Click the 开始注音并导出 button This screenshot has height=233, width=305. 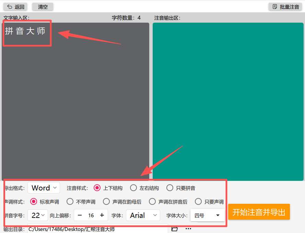point(259,212)
